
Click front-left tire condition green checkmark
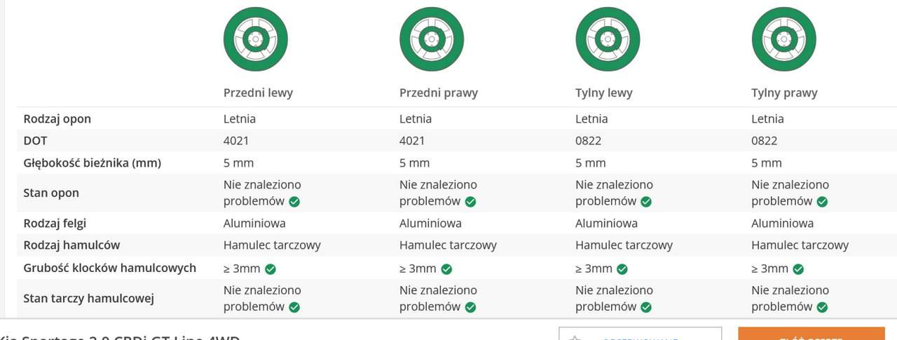coord(294,201)
